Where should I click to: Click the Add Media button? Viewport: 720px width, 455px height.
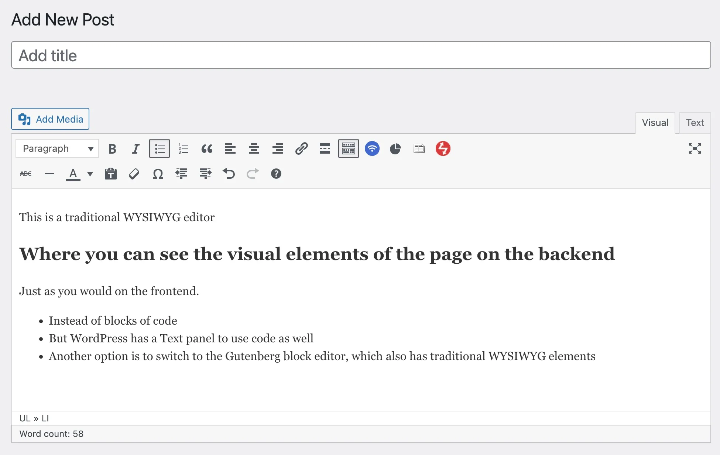click(50, 119)
